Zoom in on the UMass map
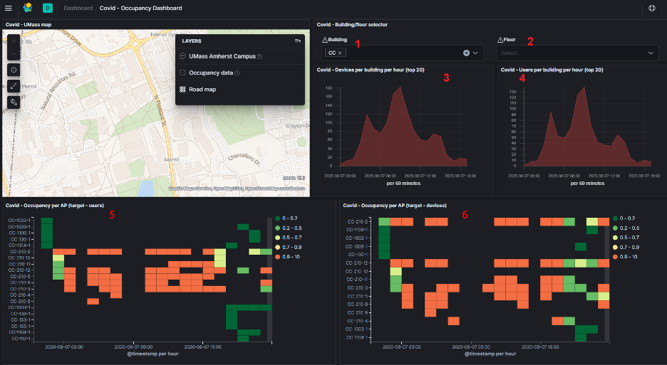 pyautogui.click(x=14, y=43)
